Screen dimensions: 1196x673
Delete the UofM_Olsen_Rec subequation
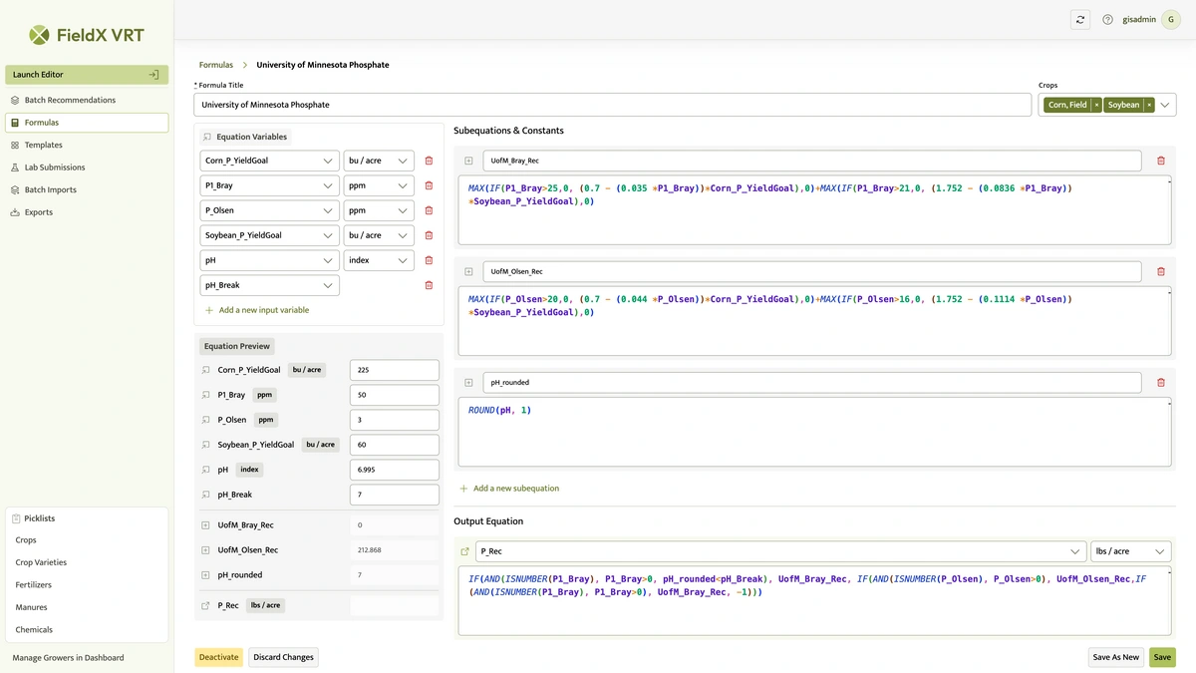click(1161, 271)
